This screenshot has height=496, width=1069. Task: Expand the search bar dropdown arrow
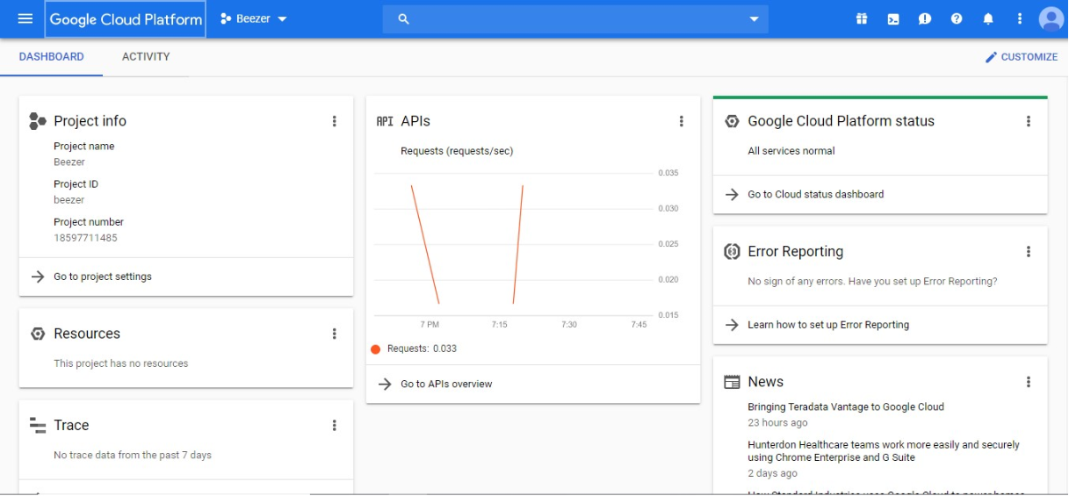754,19
